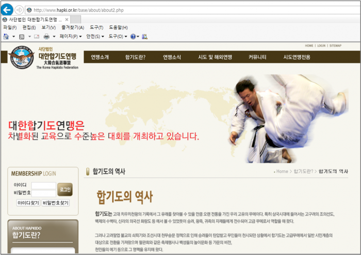This screenshot has height=255, width=361.
Task: Open the 보기(V) menu
Action: point(48,28)
